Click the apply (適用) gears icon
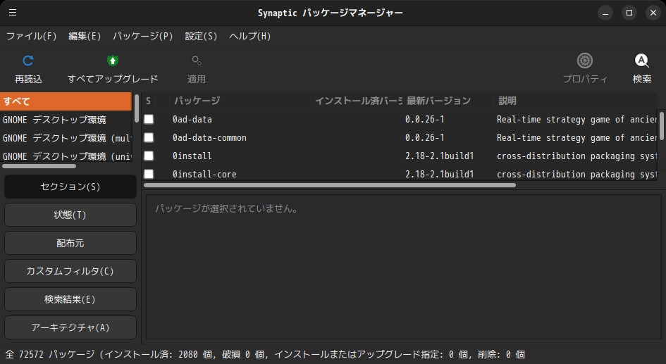This screenshot has height=364, width=666. click(197, 61)
